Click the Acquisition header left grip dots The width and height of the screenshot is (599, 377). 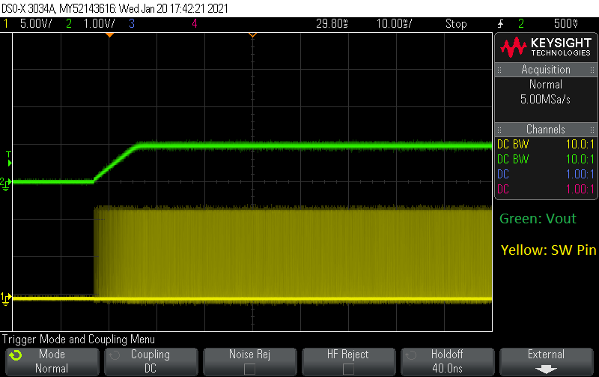[x=499, y=70]
